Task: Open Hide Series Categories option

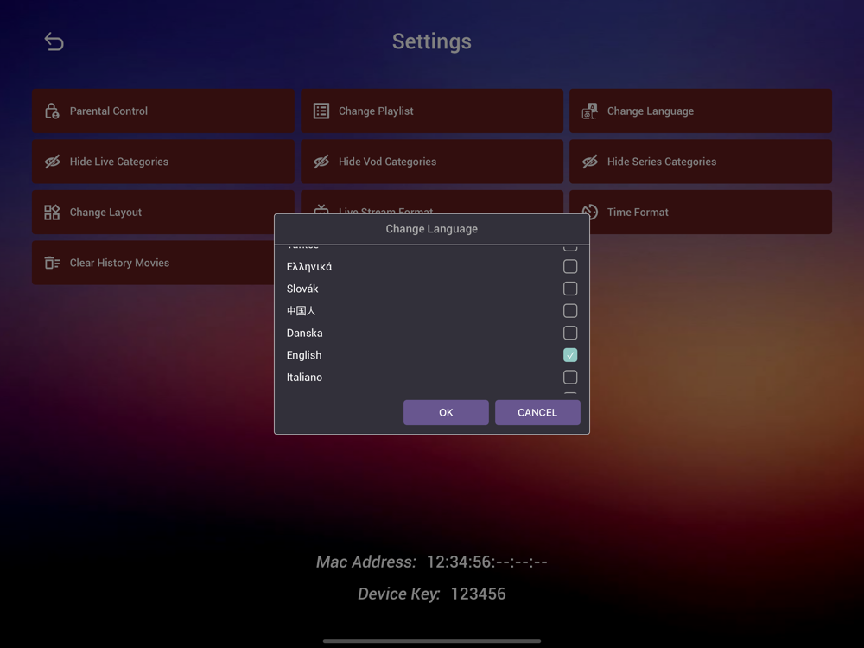Action: tap(701, 162)
